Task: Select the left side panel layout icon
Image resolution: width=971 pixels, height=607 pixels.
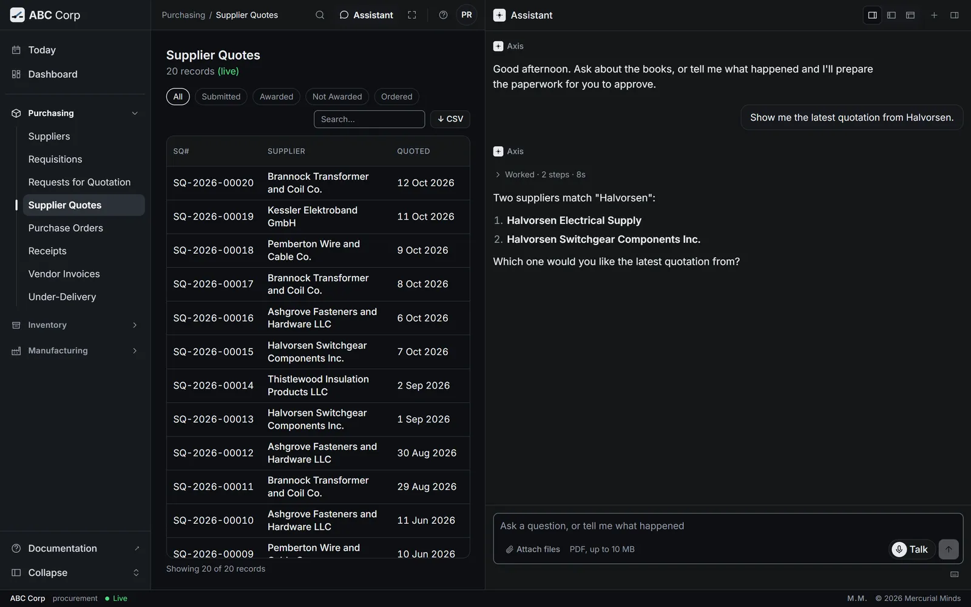Action: (891, 15)
